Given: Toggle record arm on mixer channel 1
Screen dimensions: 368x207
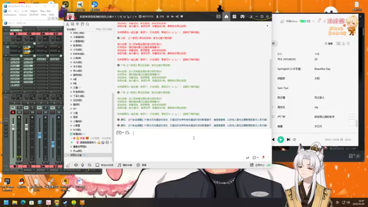Looking at the screenshot, I should (x=13, y=112).
